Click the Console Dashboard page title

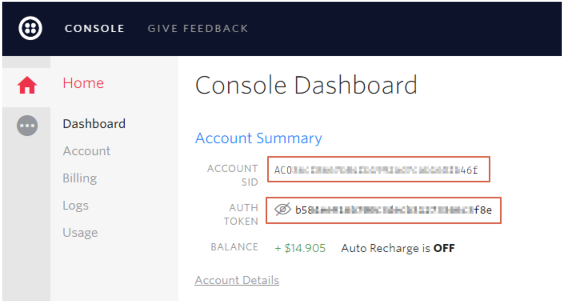coord(306,85)
